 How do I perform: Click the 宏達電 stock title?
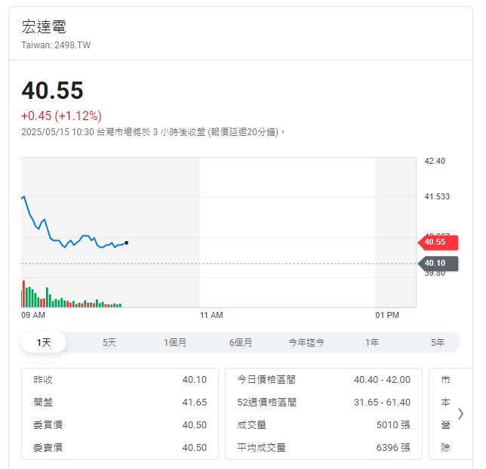[x=44, y=26]
